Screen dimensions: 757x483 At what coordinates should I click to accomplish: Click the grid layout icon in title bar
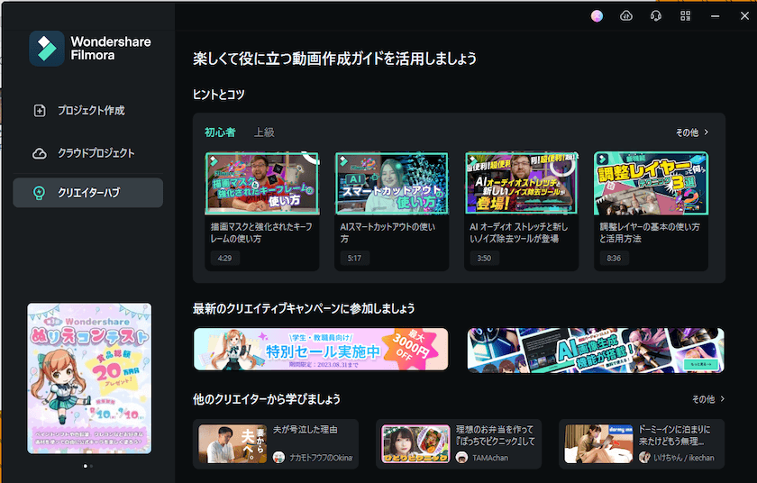point(686,16)
